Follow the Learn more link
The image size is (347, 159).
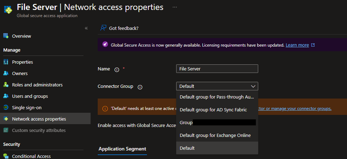coord(297,45)
